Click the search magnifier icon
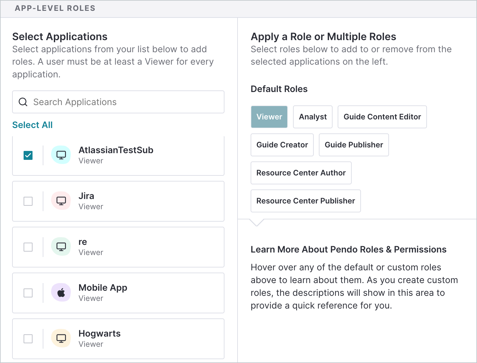Image resolution: width=477 pixels, height=363 pixels. (x=23, y=102)
